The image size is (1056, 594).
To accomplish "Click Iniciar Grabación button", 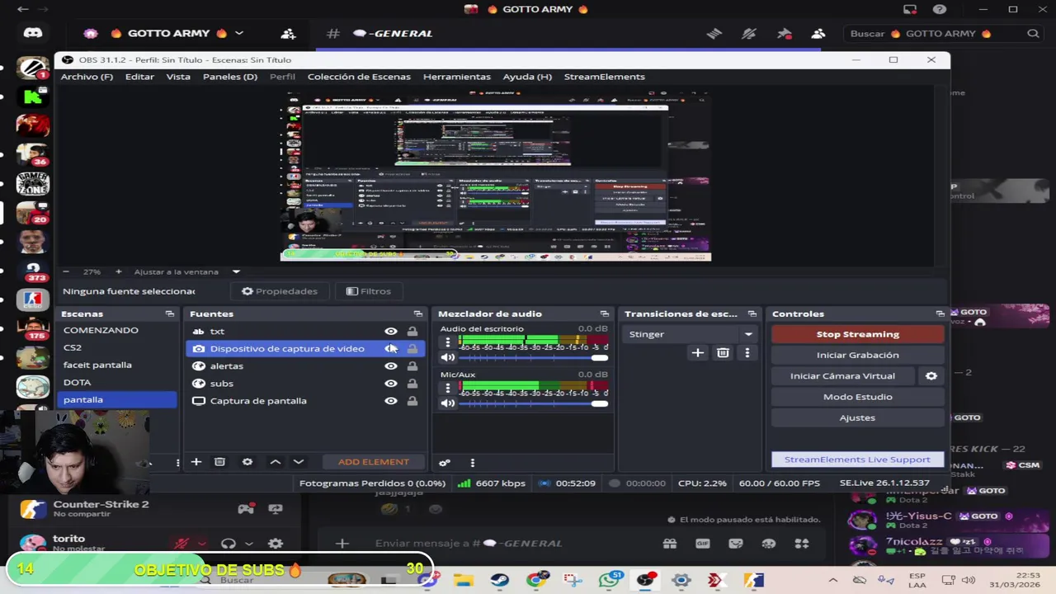I will pos(858,355).
